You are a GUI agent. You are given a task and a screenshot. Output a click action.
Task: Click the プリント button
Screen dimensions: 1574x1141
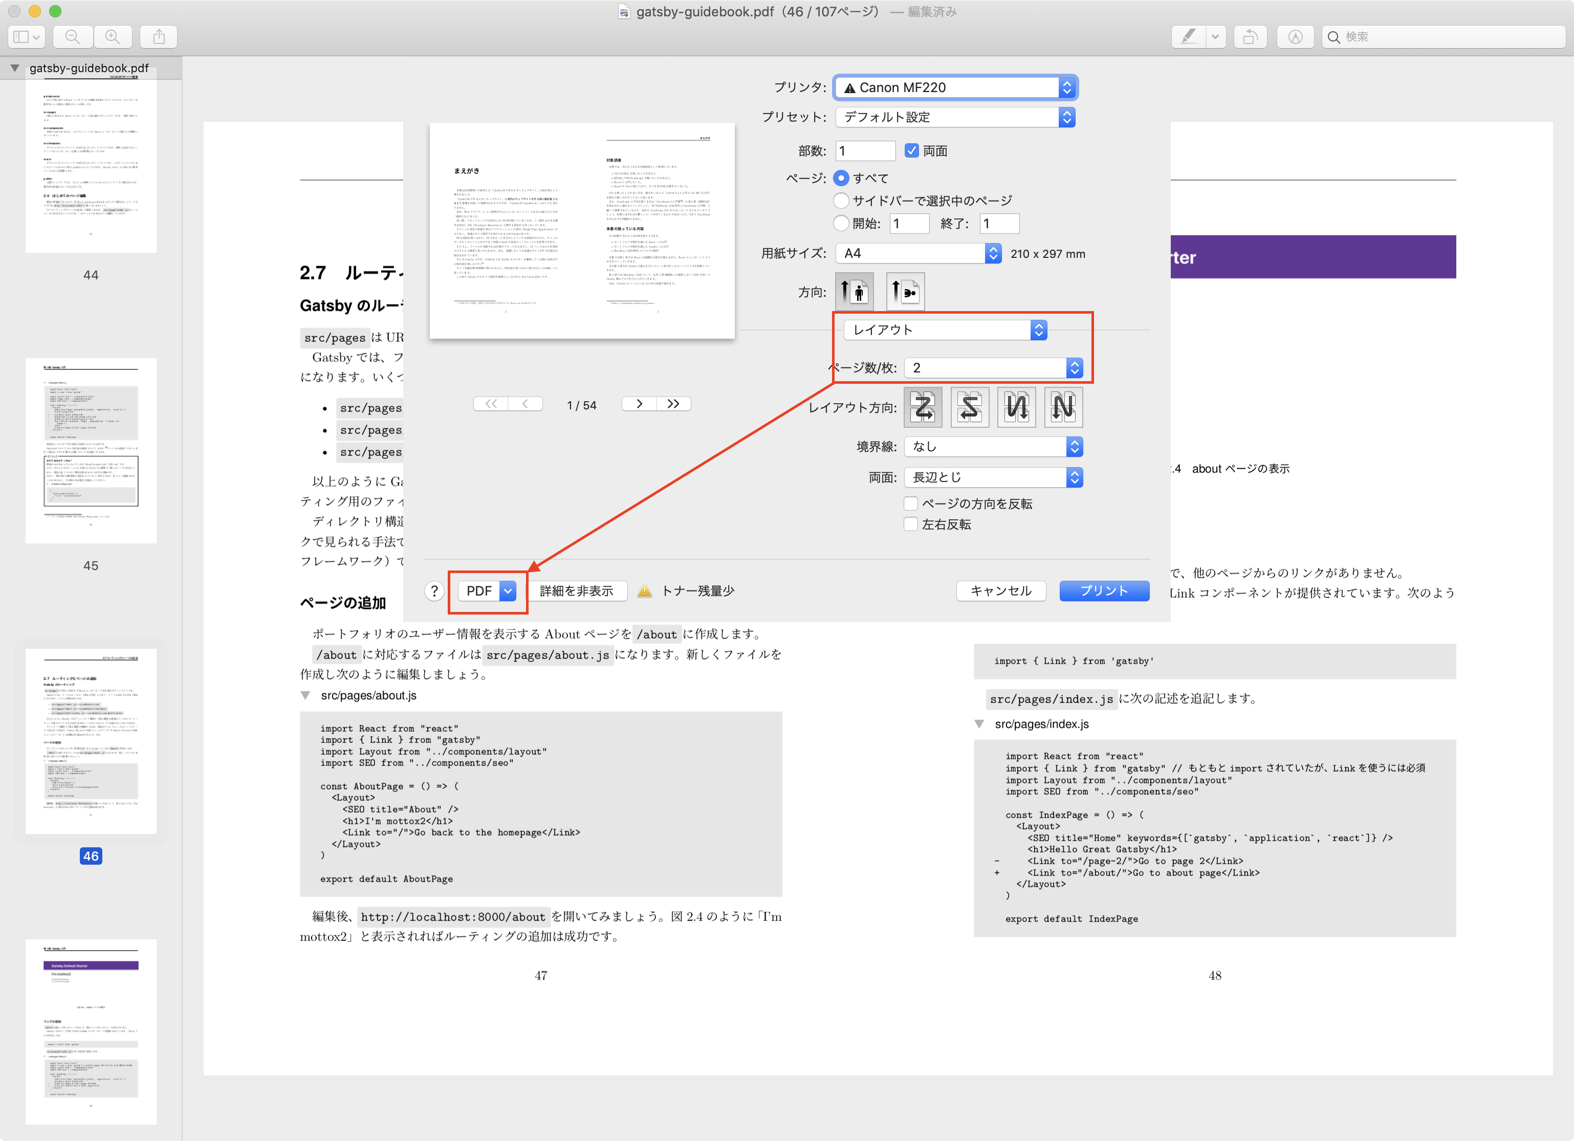1104,590
